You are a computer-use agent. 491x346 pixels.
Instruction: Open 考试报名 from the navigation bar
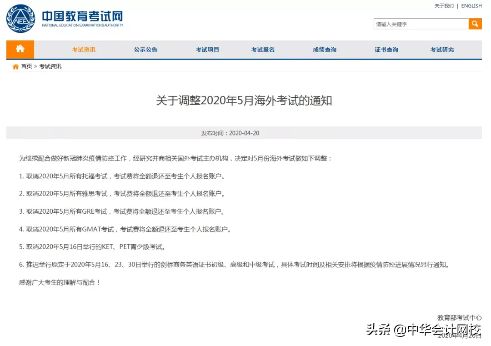tap(263, 50)
